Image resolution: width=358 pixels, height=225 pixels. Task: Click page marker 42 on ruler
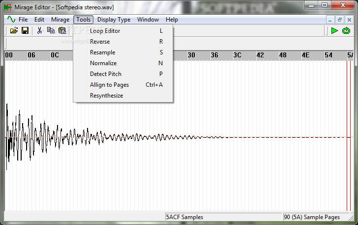(x=260, y=55)
